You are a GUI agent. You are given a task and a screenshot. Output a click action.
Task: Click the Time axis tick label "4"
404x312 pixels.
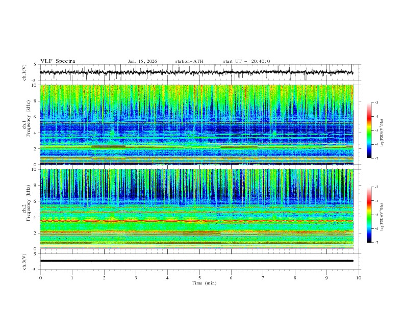167,278
